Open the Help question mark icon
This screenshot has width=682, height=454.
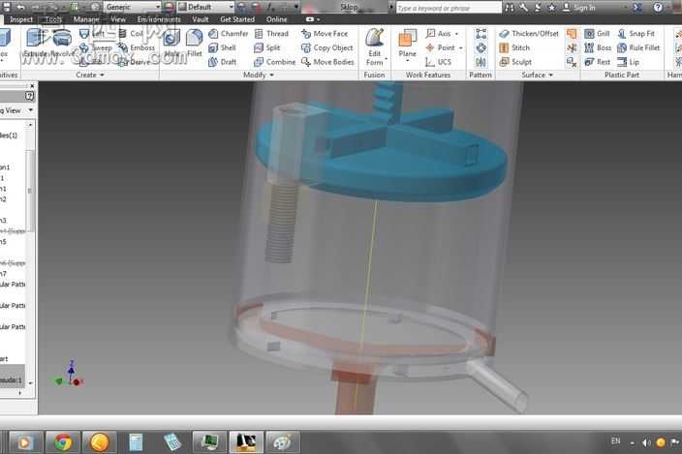tap(658, 7)
